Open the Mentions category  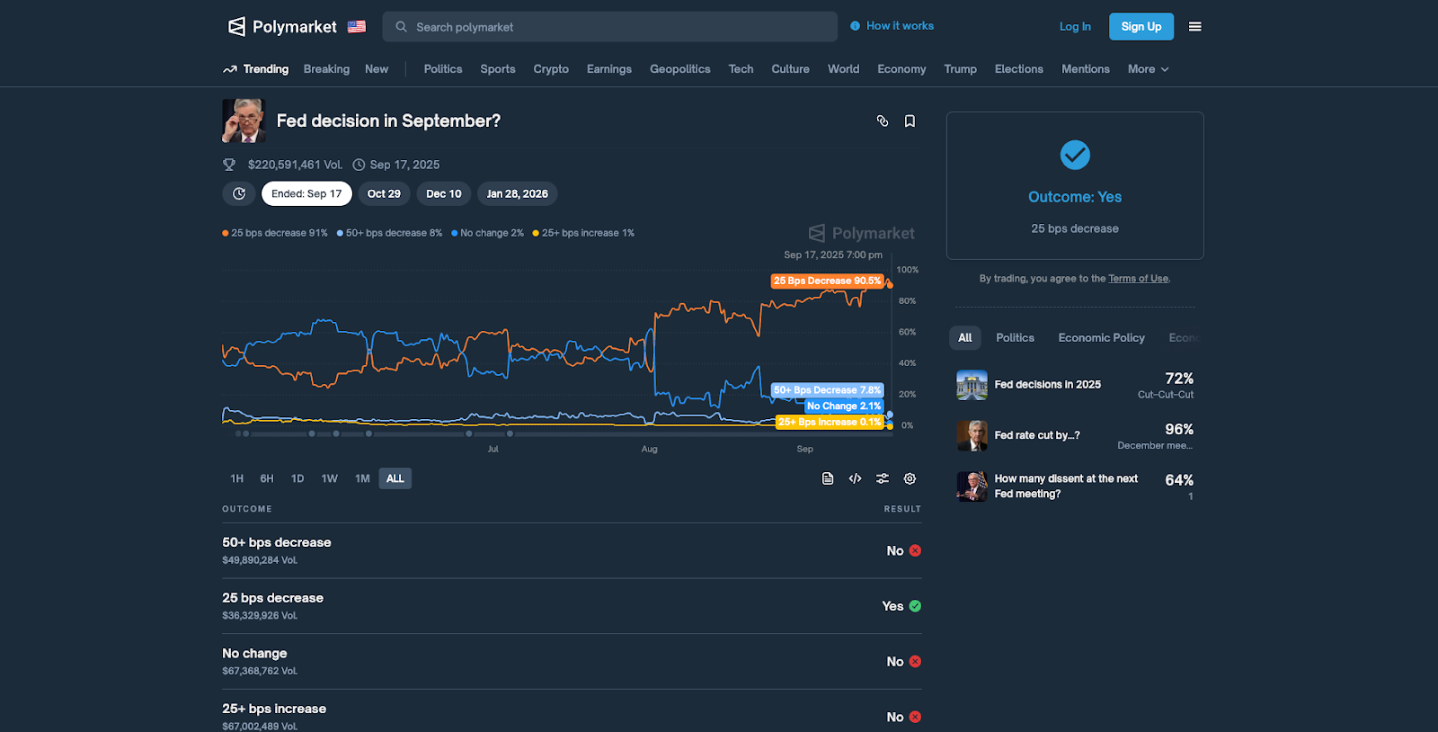click(1086, 69)
